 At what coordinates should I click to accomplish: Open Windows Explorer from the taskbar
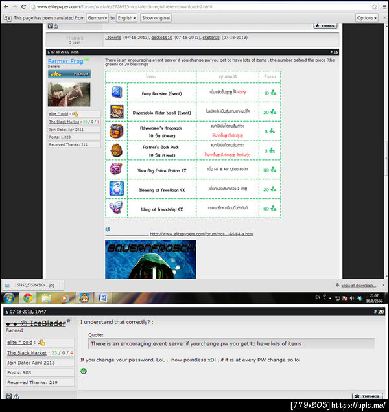pos(47,298)
